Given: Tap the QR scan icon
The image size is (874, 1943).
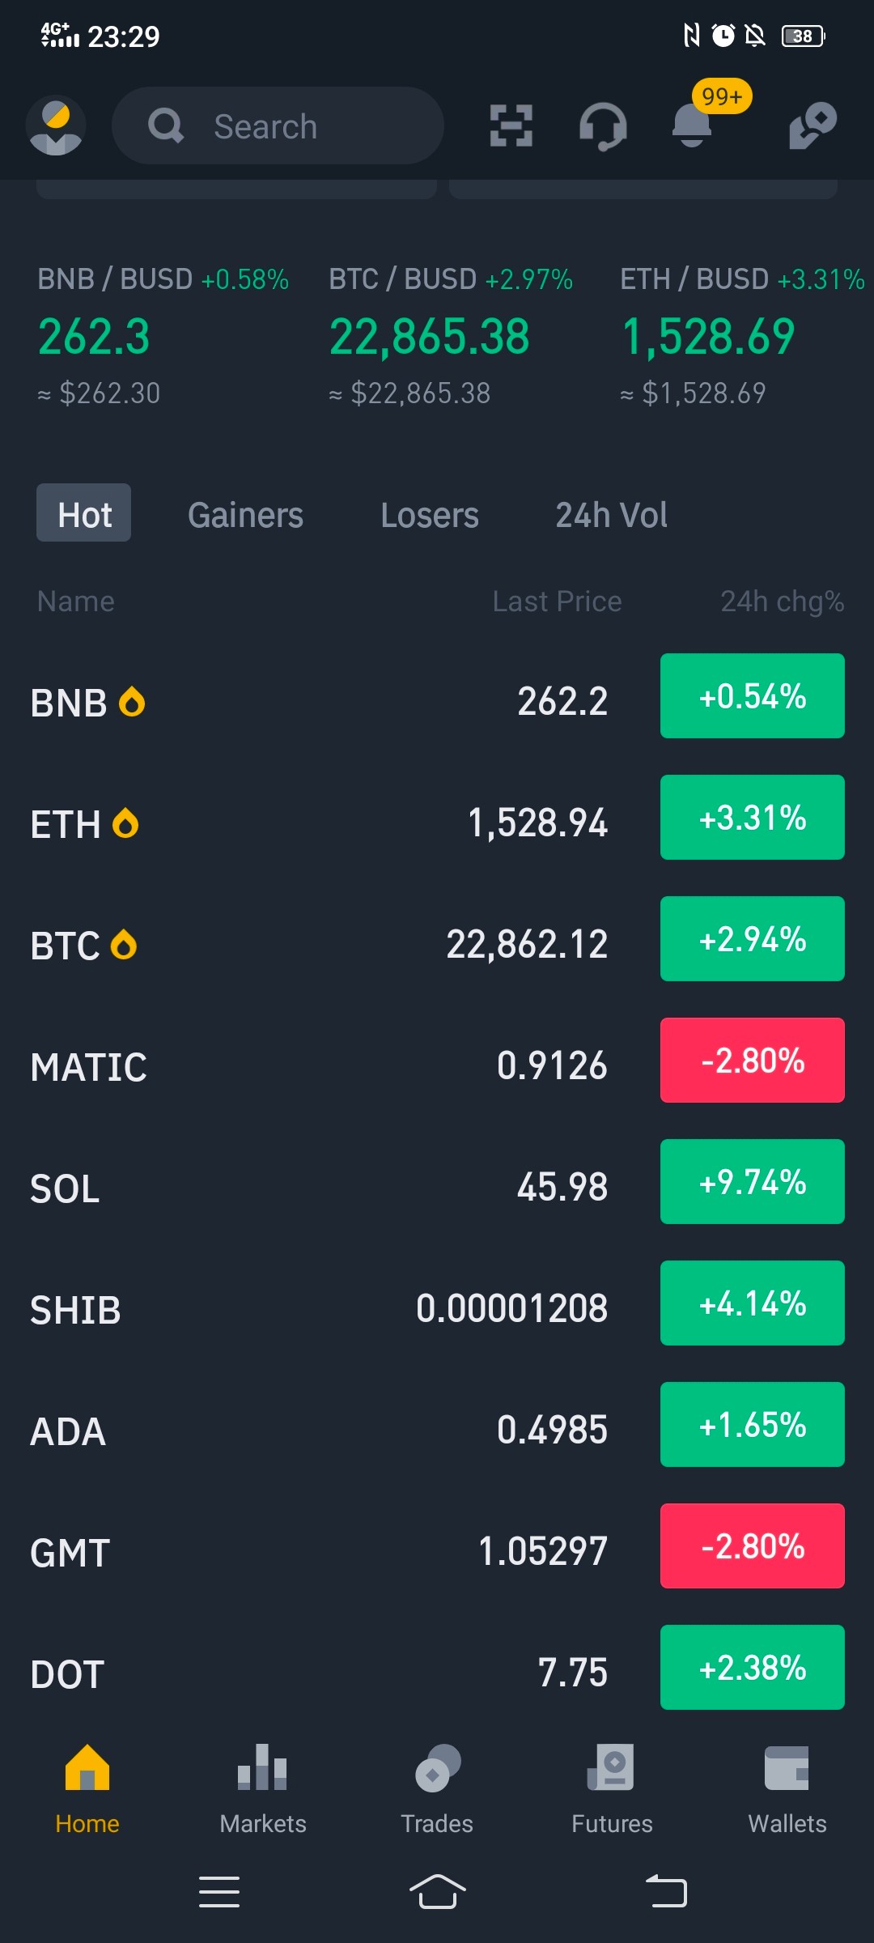Looking at the screenshot, I should coord(511,125).
